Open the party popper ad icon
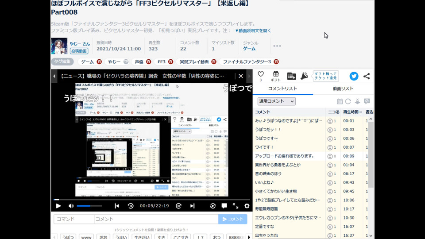Image resolution: width=425 pixels, height=239 pixels. (x=305, y=76)
